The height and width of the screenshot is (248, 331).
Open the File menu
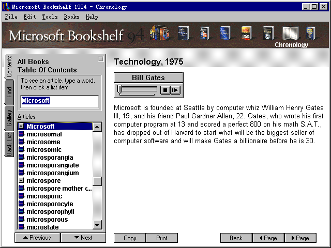pos(11,17)
